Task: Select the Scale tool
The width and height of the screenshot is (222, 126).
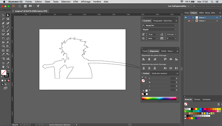Action: (8, 39)
